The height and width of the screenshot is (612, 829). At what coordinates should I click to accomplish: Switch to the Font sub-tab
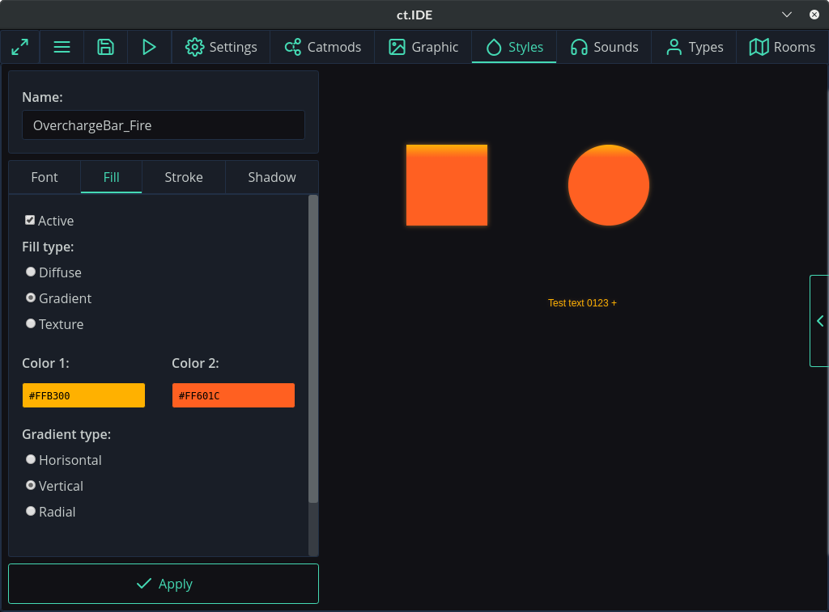pyautogui.click(x=45, y=177)
